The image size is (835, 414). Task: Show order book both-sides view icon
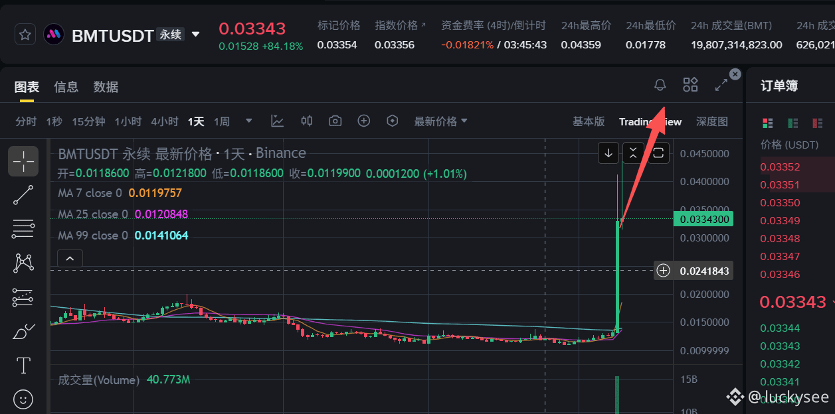(768, 123)
